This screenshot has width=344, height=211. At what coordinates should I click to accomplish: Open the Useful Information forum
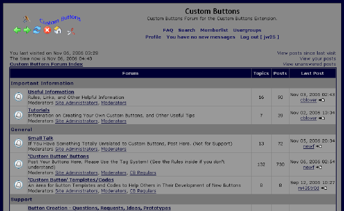coord(51,92)
